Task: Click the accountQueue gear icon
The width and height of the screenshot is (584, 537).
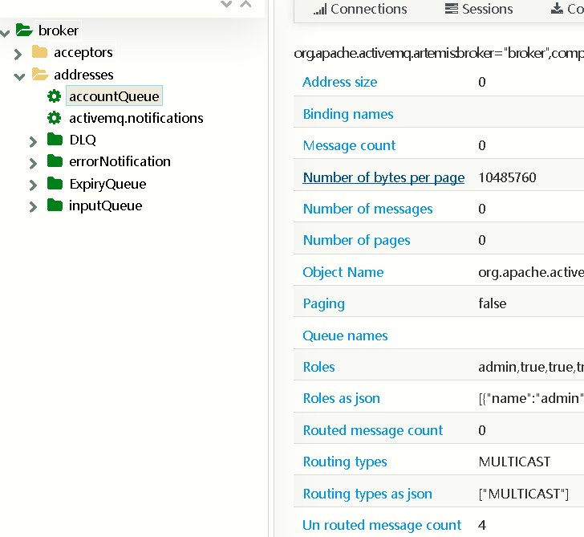Action: pyautogui.click(x=54, y=96)
